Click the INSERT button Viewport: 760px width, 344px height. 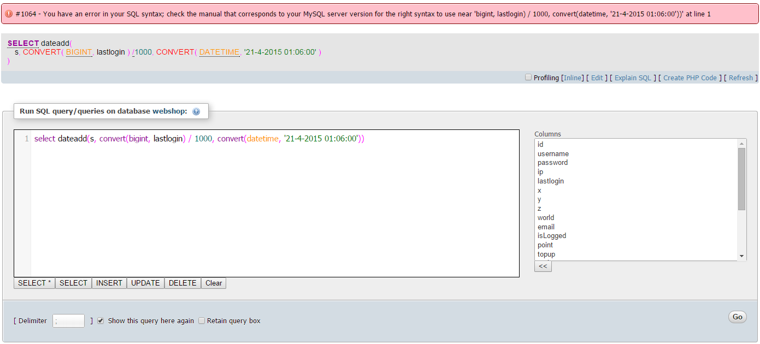(x=109, y=283)
